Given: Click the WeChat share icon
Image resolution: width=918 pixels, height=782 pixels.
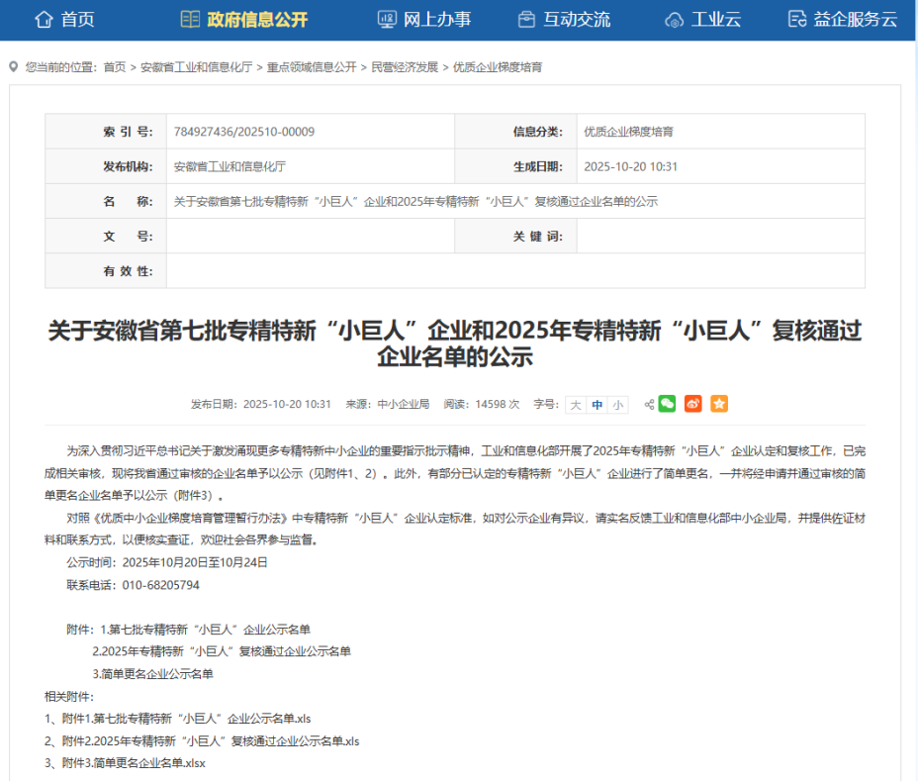Looking at the screenshot, I should point(668,404).
